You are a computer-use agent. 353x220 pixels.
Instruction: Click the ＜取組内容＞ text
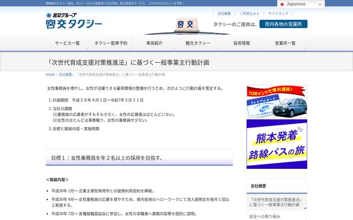coord(57,180)
